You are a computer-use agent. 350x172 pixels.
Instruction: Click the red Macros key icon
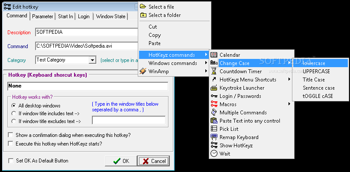(214, 104)
